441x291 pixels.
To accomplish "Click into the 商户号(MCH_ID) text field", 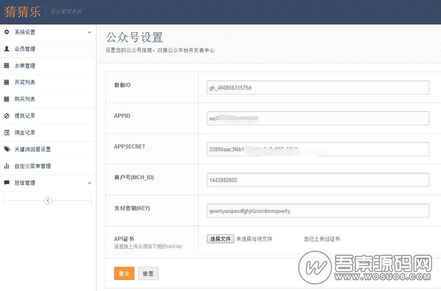I will [x=318, y=180].
